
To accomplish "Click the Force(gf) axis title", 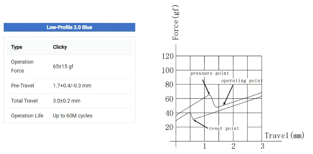I will [x=176, y=23].
